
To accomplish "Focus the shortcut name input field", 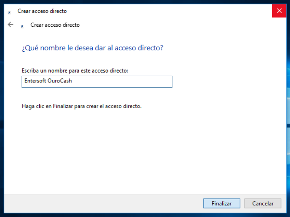I will (x=97, y=82).
